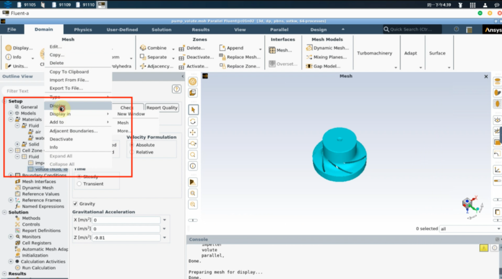Open Replace Zone dialog
The width and height of the screenshot is (502, 279).
pos(240,66)
